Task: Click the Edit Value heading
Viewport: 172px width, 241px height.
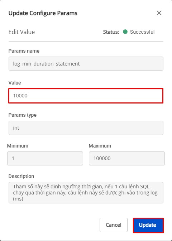Action: 22,32
